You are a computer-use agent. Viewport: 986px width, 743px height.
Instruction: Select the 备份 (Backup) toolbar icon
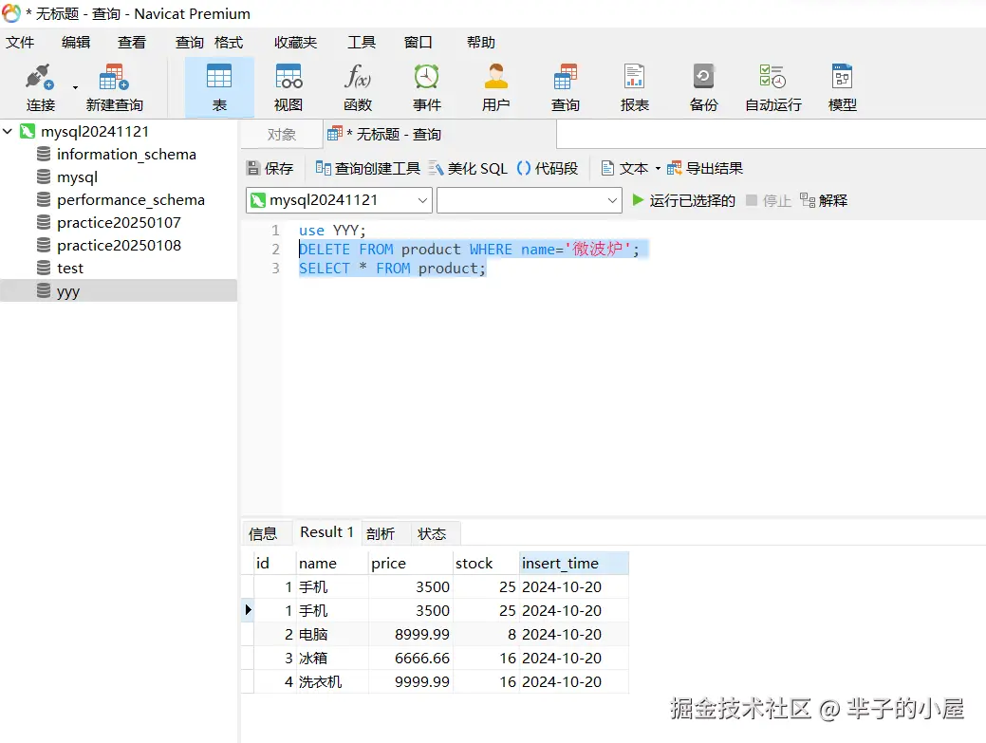point(703,87)
